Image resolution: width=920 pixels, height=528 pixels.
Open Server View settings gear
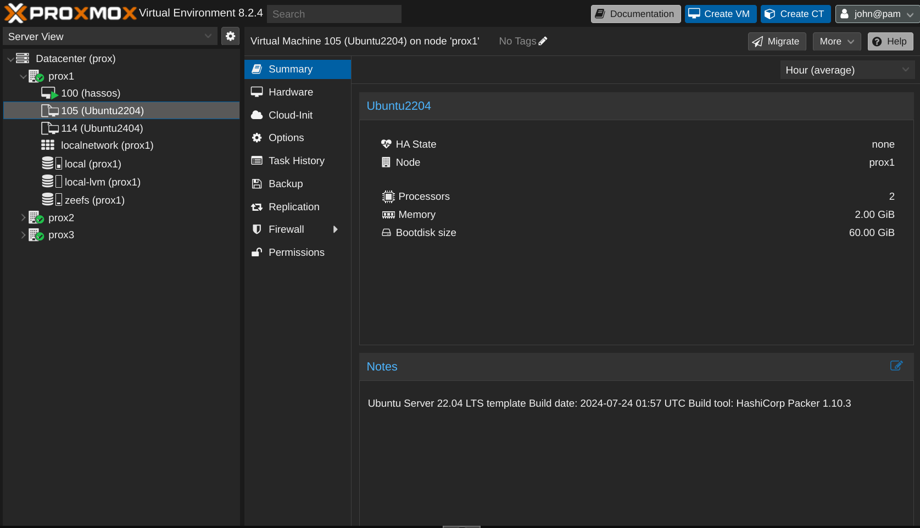(231, 36)
